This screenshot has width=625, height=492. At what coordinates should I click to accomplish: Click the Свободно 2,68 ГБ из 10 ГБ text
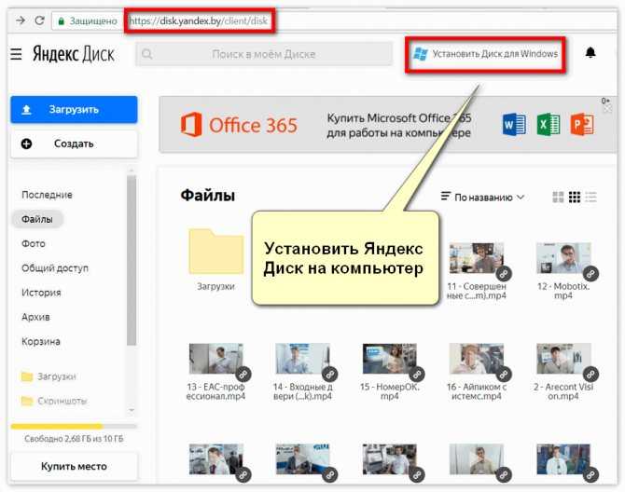coord(74,439)
